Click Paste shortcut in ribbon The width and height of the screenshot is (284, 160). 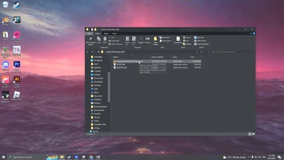pos(115,44)
